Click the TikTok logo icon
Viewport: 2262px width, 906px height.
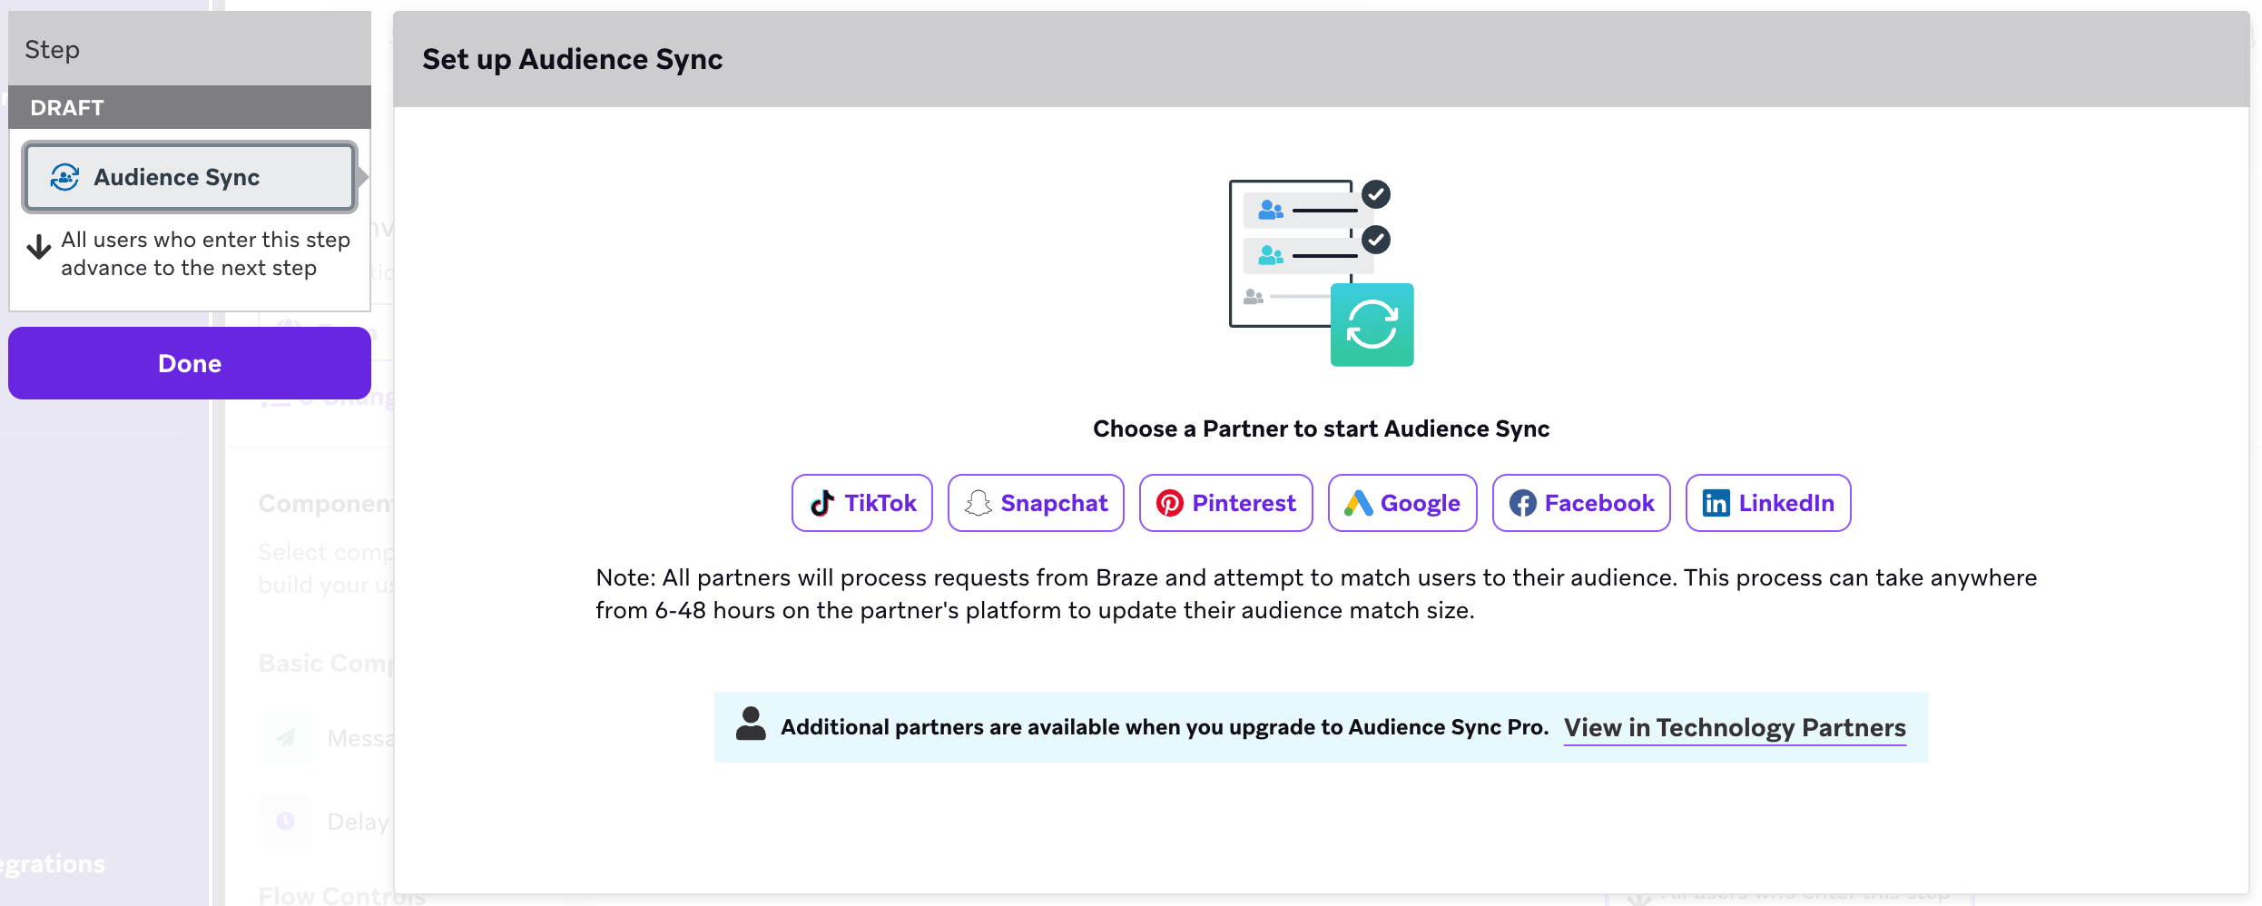tap(822, 503)
